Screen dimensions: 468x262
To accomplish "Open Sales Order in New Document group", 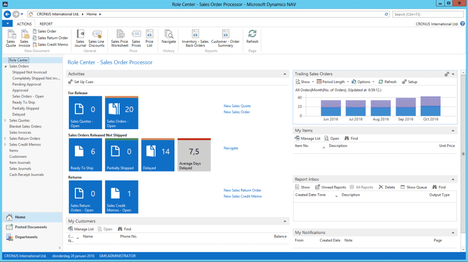I will [44, 31].
